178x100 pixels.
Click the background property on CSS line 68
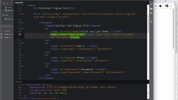click(37, 87)
